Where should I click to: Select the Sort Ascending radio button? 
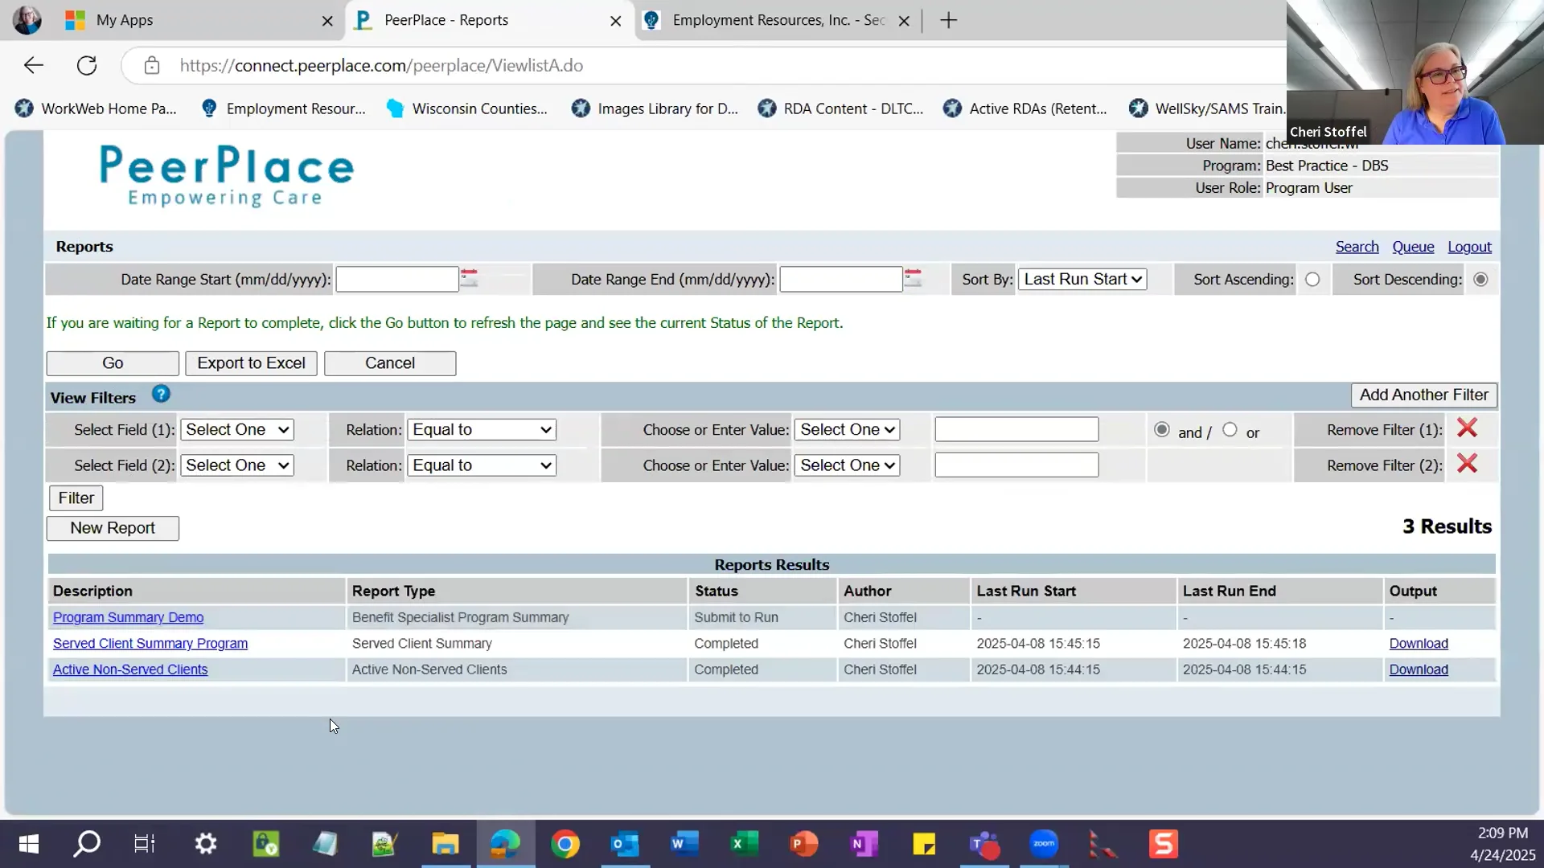coord(1312,280)
